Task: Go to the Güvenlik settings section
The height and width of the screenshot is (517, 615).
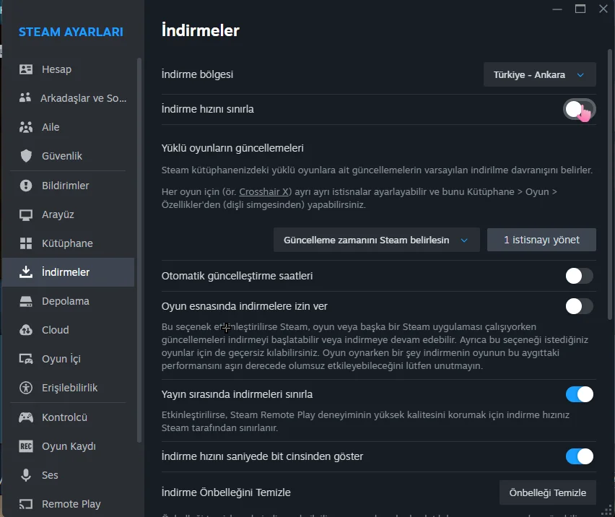Action: [69, 156]
